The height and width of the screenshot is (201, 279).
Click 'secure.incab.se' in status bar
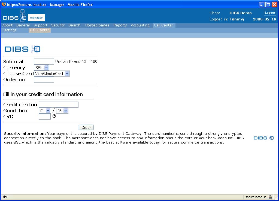(256, 197)
